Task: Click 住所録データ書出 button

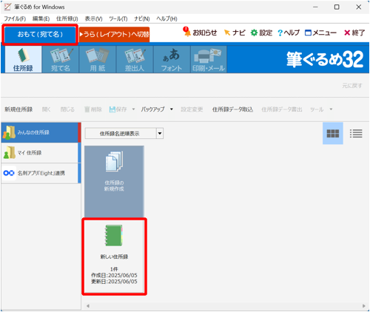Action: point(282,109)
